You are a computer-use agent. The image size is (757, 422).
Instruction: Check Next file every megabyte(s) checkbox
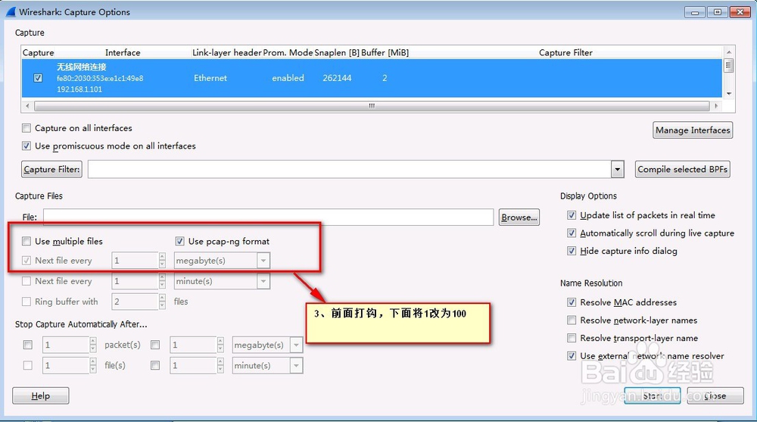[x=26, y=261]
